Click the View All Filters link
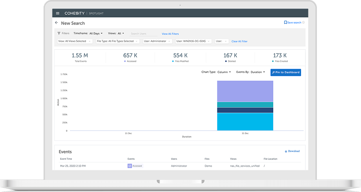The width and height of the screenshot is (361, 192). 170,34
